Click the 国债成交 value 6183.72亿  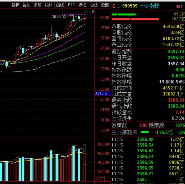tap(174, 39)
